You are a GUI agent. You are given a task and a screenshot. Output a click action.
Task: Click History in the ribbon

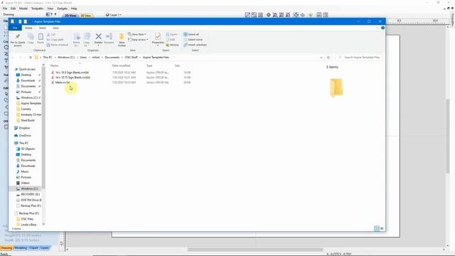(172, 45)
